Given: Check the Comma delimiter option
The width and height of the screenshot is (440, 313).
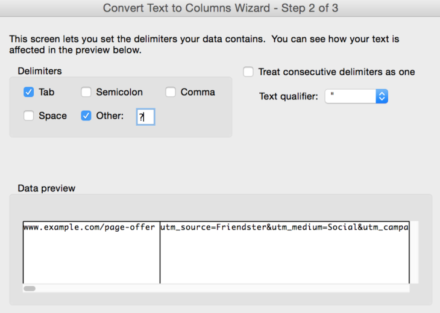Looking at the screenshot, I should coord(171,92).
